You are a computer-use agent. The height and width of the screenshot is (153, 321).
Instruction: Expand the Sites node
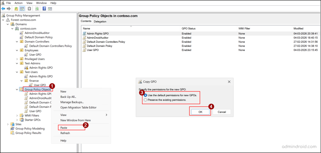(x=8, y=124)
